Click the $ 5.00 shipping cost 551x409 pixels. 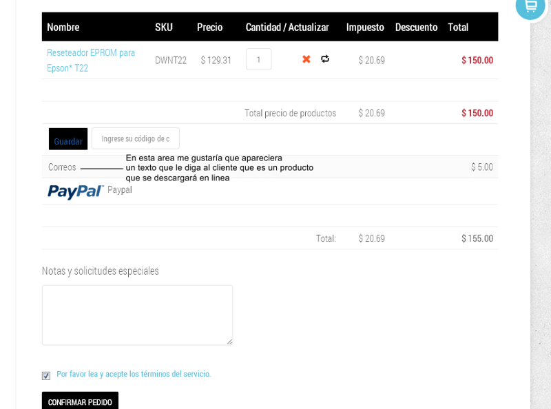coord(482,167)
